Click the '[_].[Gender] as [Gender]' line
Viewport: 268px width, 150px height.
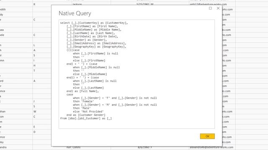click(x=87, y=40)
